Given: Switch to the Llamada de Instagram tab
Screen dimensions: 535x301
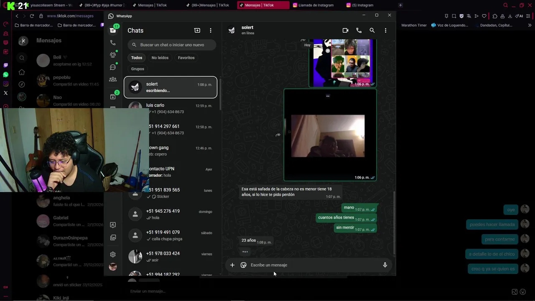Looking at the screenshot, I should 316,5.
